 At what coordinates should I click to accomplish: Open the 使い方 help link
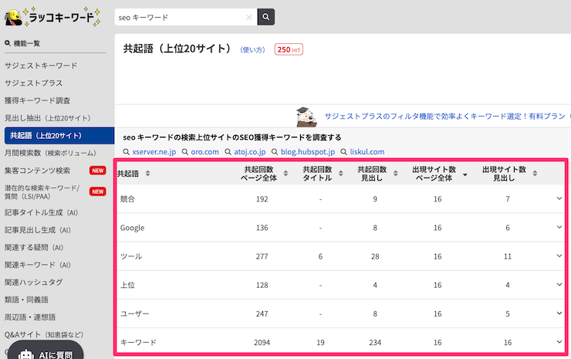pos(252,50)
